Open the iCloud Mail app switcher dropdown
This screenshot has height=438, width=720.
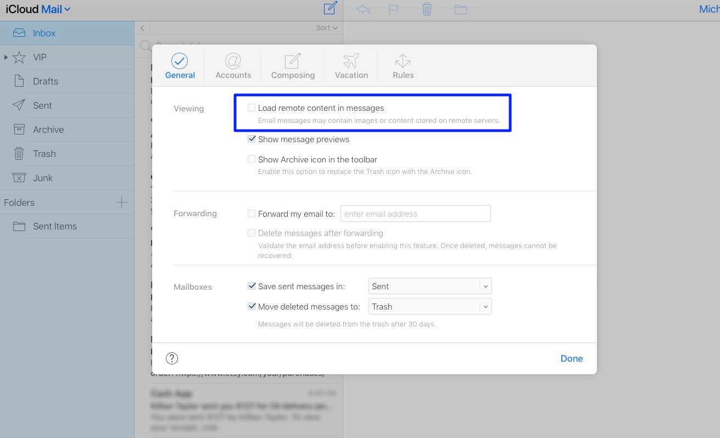pyautogui.click(x=38, y=9)
